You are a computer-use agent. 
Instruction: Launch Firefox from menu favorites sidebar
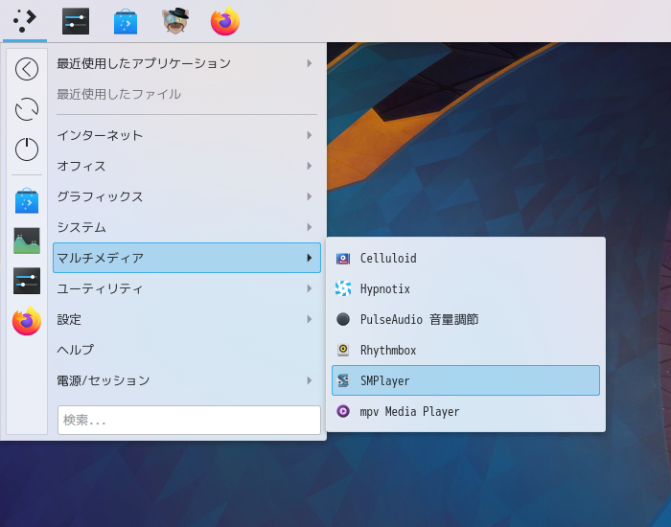coord(27,321)
